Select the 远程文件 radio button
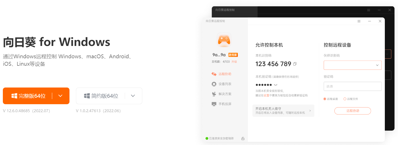The width and height of the screenshot is (398, 145). click(345, 99)
